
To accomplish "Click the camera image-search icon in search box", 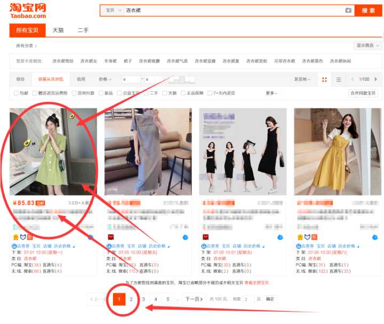I will pyautogui.click(x=348, y=10).
